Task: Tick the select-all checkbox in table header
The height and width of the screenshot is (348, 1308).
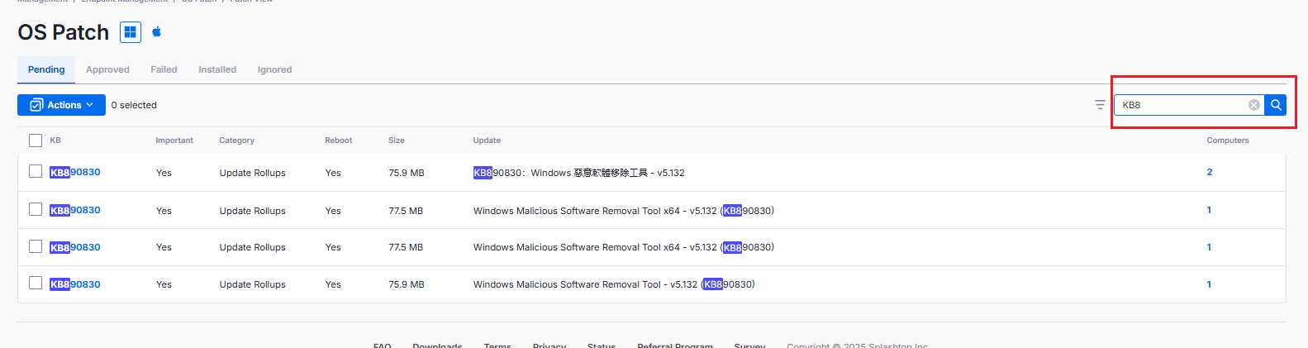Action: (x=36, y=141)
